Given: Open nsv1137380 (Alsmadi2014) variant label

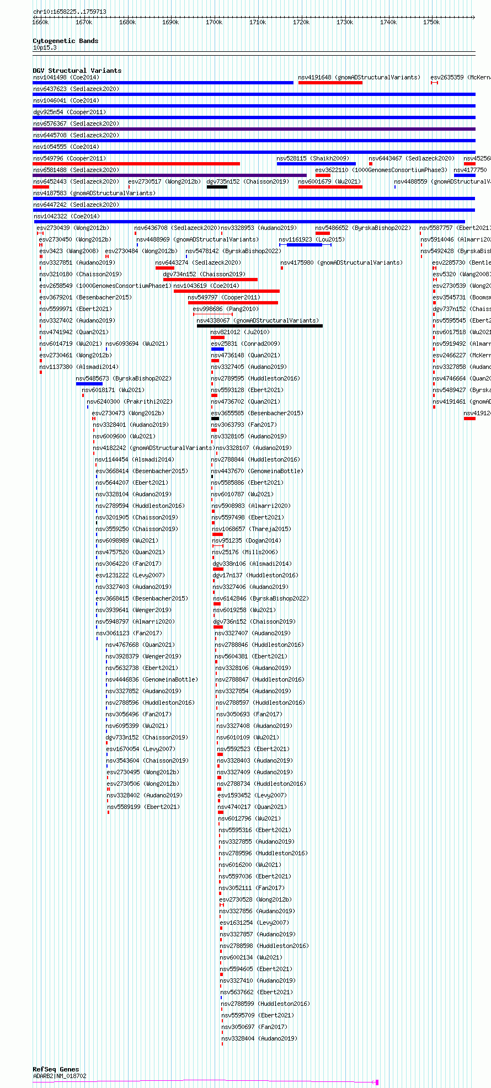Looking at the screenshot, I should (x=79, y=367).
